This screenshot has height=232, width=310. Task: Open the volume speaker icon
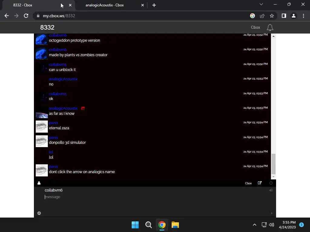(x=272, y=225)
